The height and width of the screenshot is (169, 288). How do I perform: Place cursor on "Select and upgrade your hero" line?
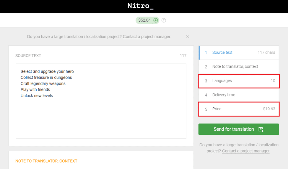47,71
